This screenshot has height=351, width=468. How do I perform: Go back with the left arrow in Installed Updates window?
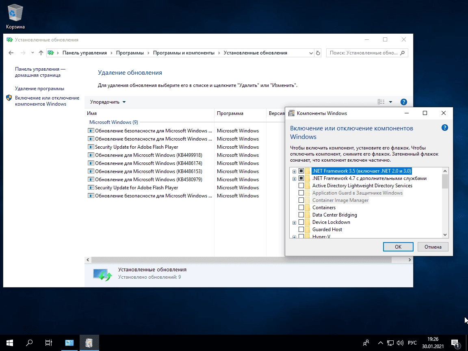tap(11, 53)
